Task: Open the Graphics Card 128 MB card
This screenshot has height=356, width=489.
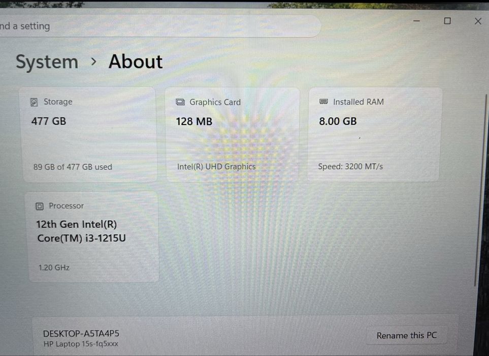Action: [x=233, y=135]
